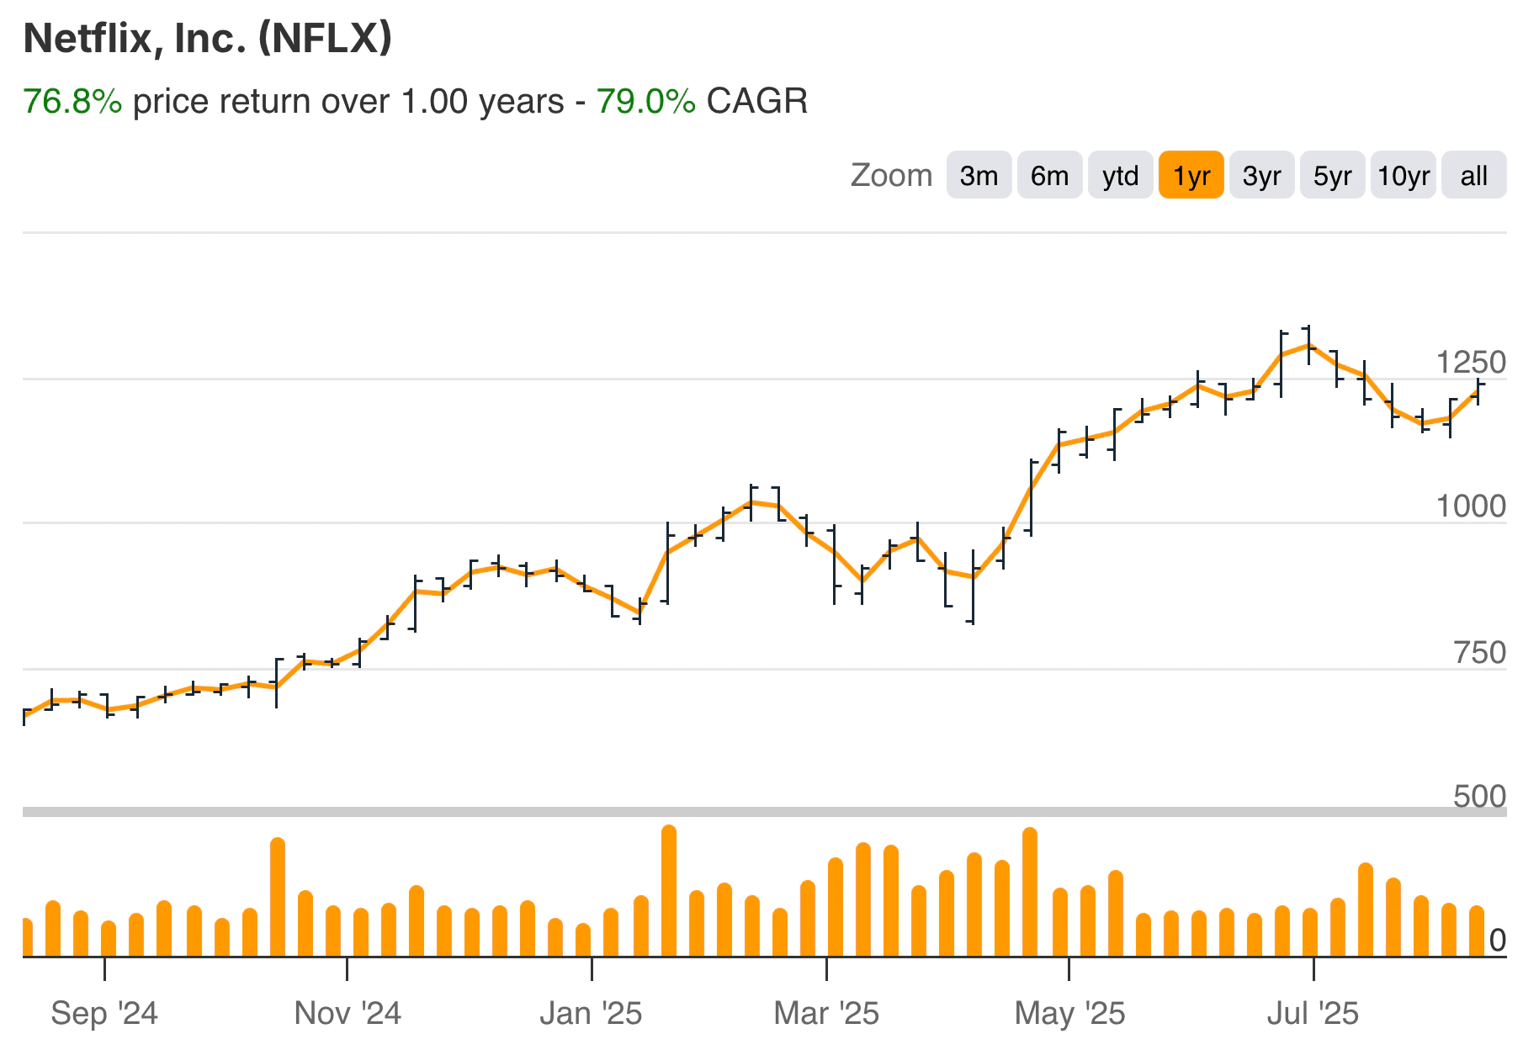The height and width of the screenshot is (1050, 1523).
Task: Click the price line's last point on the right
Action: [x=1478, y=390]
